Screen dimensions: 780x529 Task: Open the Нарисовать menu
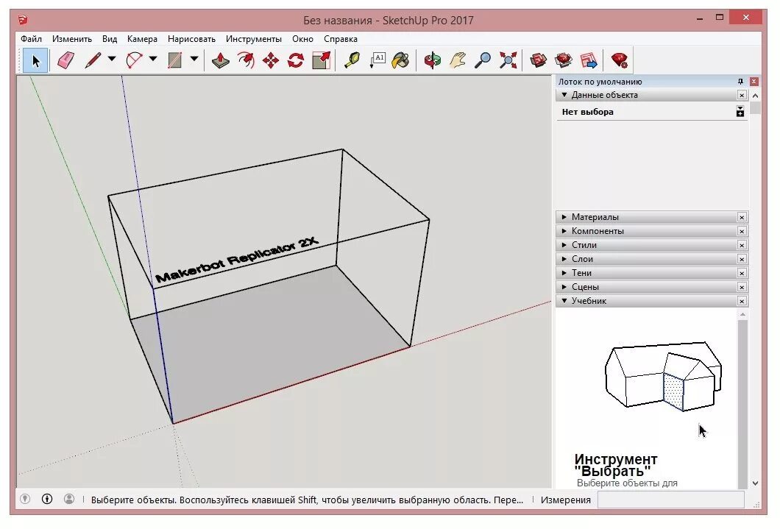pos(191,39)
